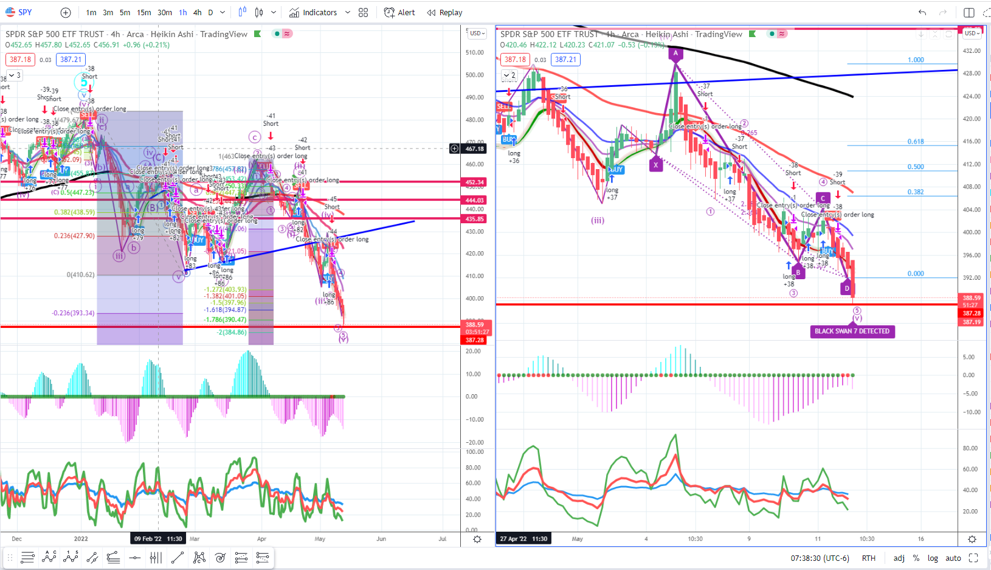This screenshot has height=570, width=991.
Task: Select the horizontal lines drawing tool
Action: coord(27,557)
